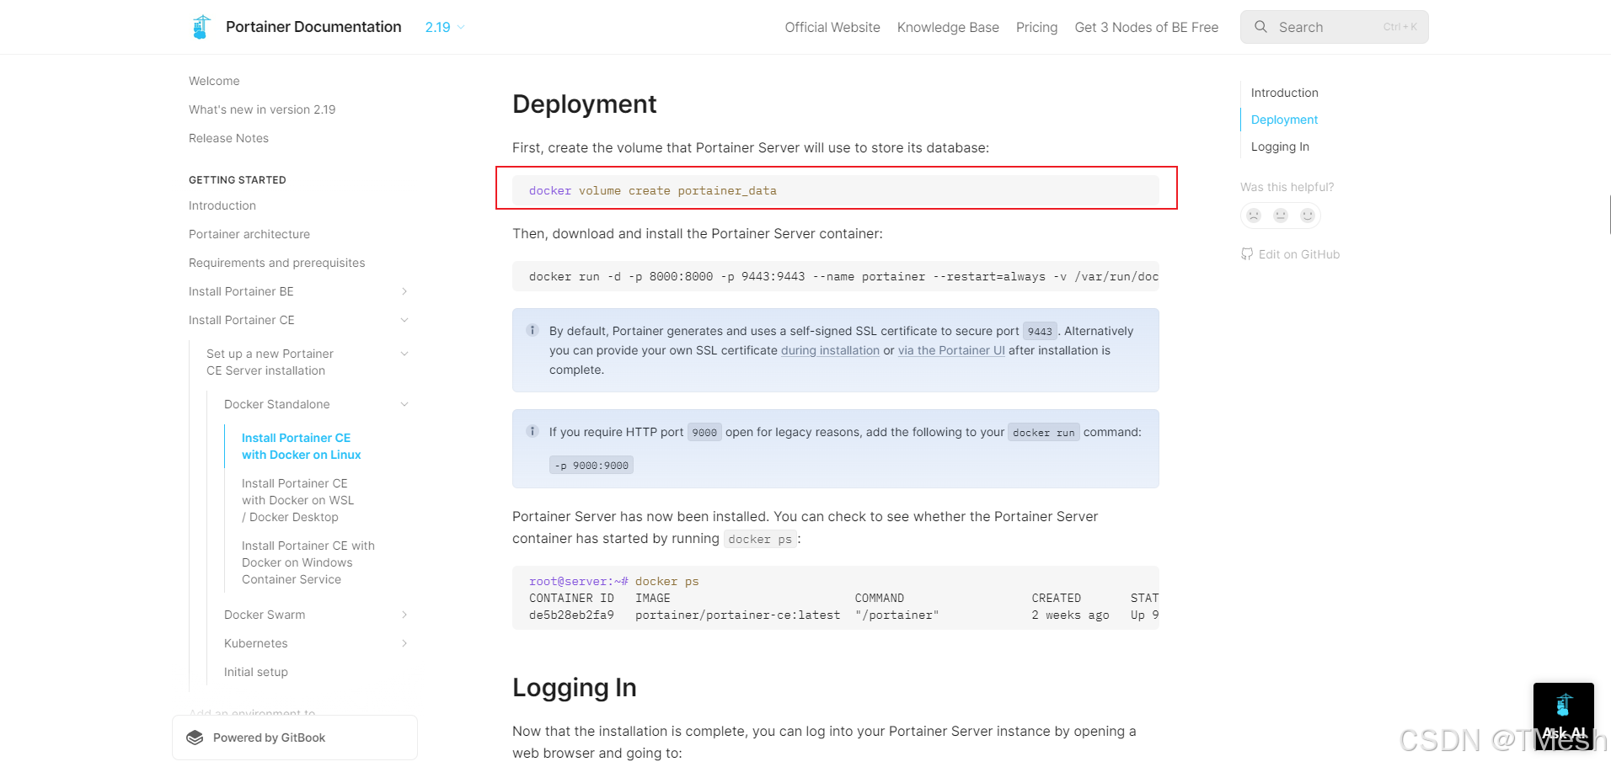
Task: Open Release Notes page
Action: [x=228, y=138]
